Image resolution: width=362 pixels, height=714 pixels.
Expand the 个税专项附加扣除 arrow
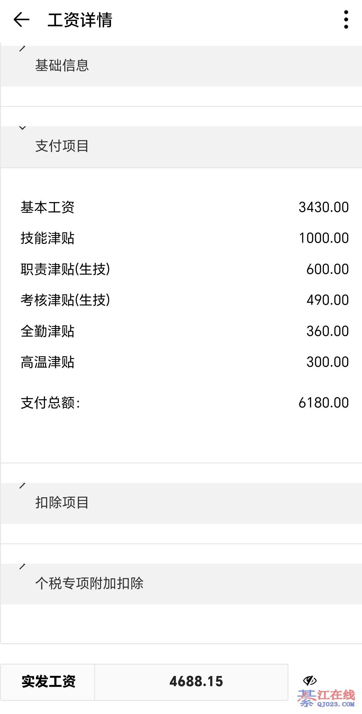[x=22, y=566]
